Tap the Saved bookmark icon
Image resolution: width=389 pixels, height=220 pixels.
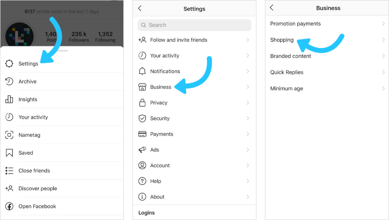[9, 153]
